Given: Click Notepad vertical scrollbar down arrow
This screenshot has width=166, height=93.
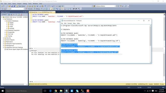Looking at the screenshot, I should point(150,62).
